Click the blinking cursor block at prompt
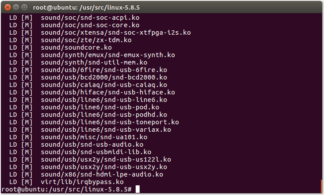Screen dimensions: 324x195 137,189
